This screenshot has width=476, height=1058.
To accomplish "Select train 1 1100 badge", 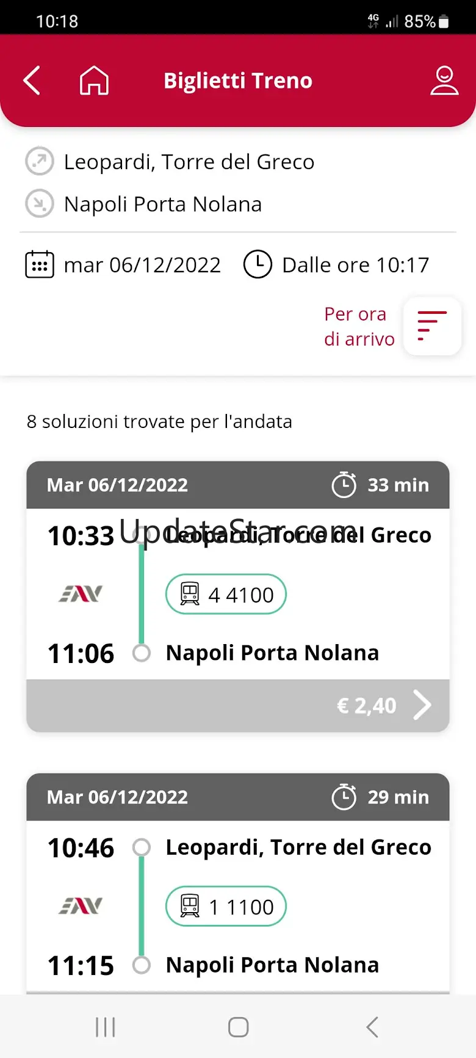I will coord(226,907).
